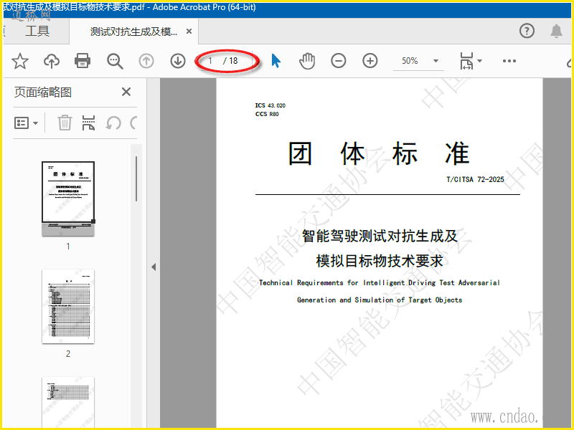The width and height of the screenshot is (574, 430).
Task: Print the document with printer icon
Action: [x=83, y=61]
